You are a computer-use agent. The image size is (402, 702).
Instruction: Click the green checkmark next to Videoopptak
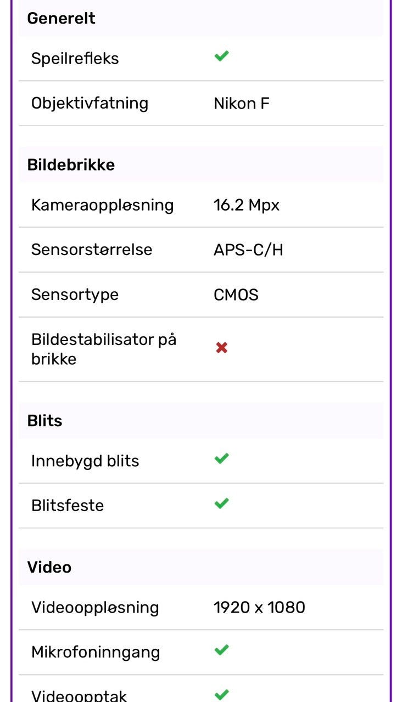[221, 695]
